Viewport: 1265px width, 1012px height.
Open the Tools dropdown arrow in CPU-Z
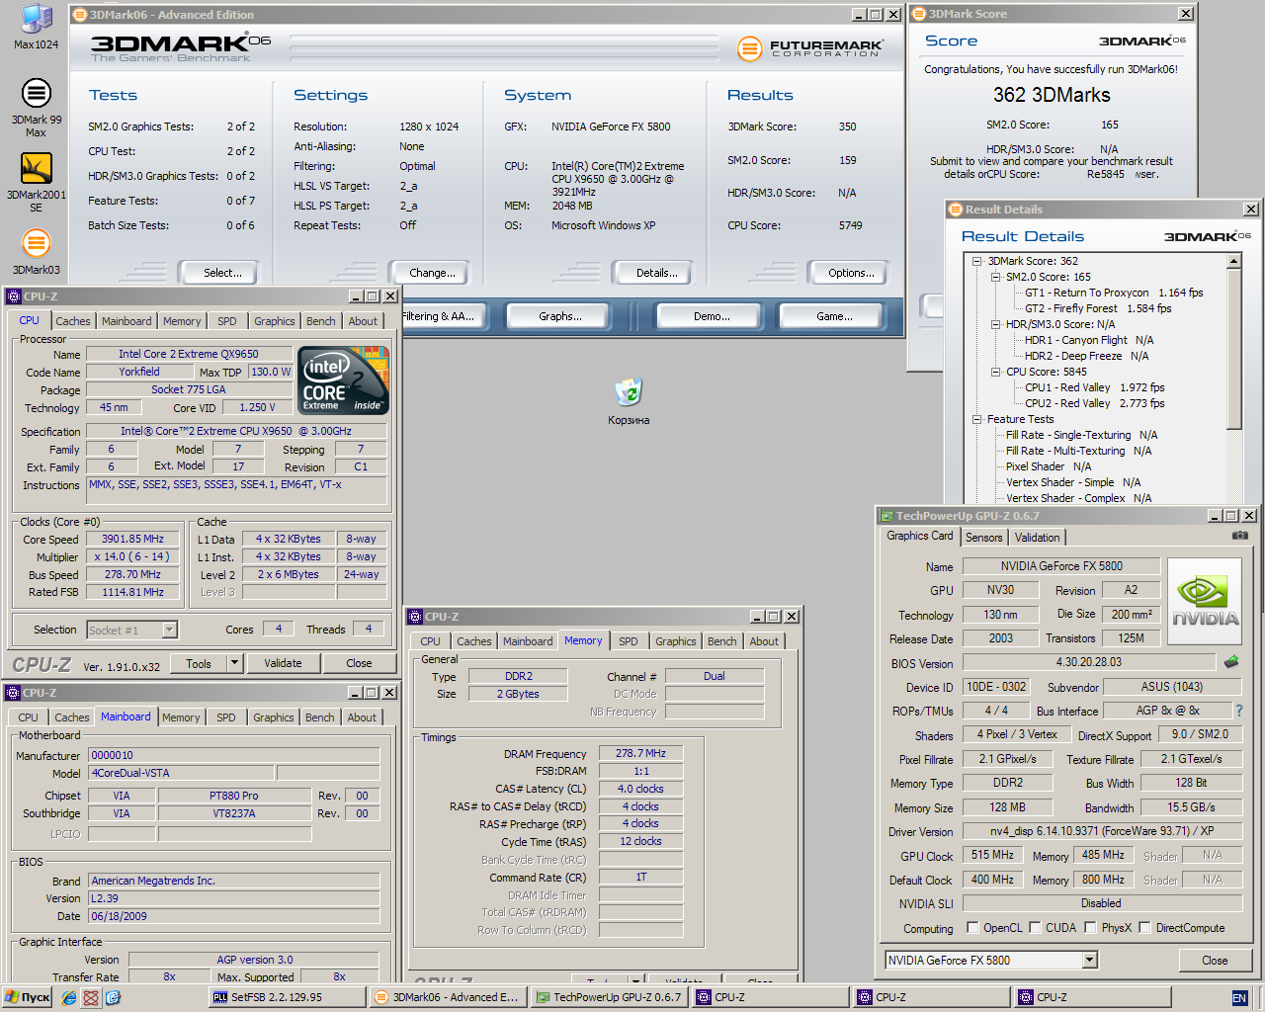click(235, 663)
